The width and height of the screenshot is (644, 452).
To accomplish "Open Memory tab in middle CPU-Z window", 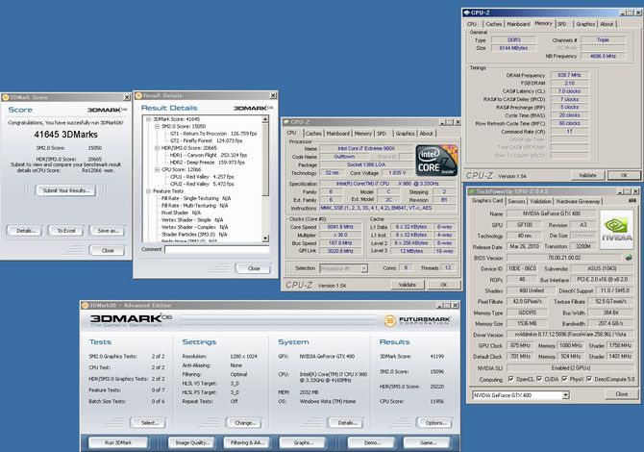I will [x=362, y=134].
